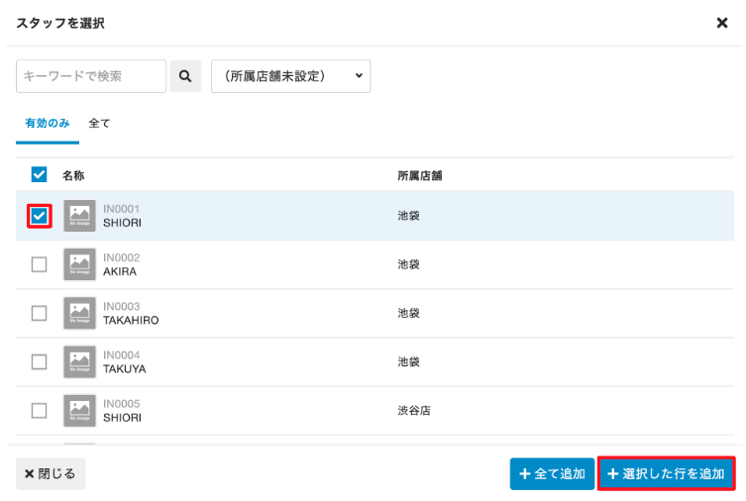The width and height of the screenshot is (746, 501).
Task: Click the No Image thumbnail for TAKUYA
Action: 79,361
